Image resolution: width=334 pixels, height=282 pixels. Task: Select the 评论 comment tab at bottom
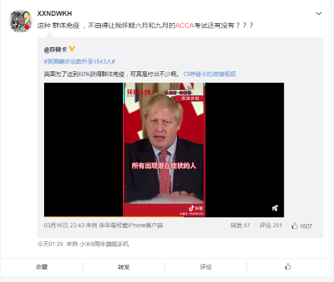(206, 267)
